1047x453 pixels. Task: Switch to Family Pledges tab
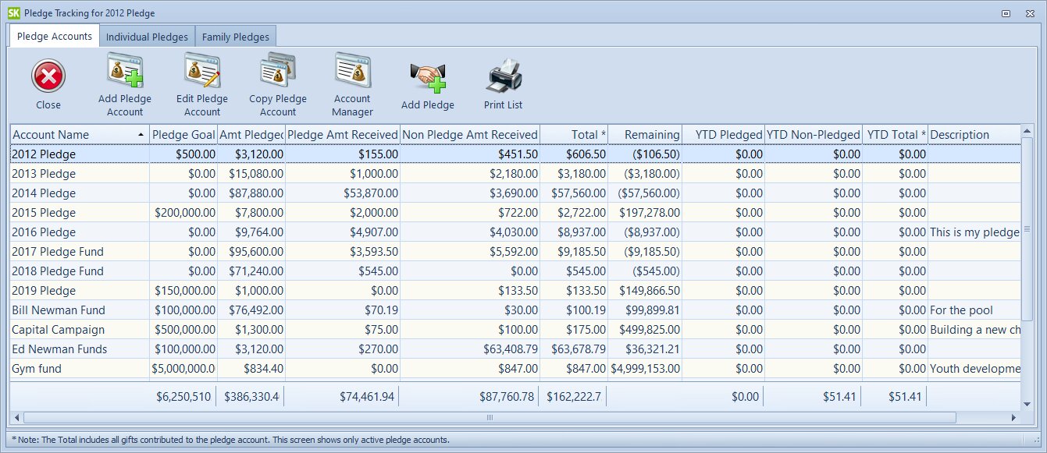pyautogui.click(x=235, y=37)
